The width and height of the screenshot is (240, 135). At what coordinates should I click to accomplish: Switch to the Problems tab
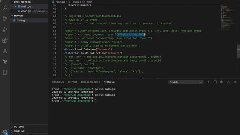point(58,82)
